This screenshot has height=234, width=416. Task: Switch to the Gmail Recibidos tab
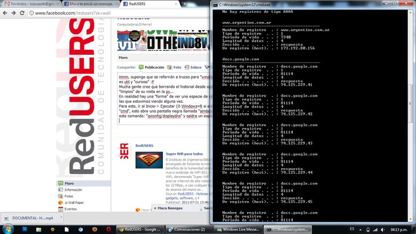pos(31,4)
